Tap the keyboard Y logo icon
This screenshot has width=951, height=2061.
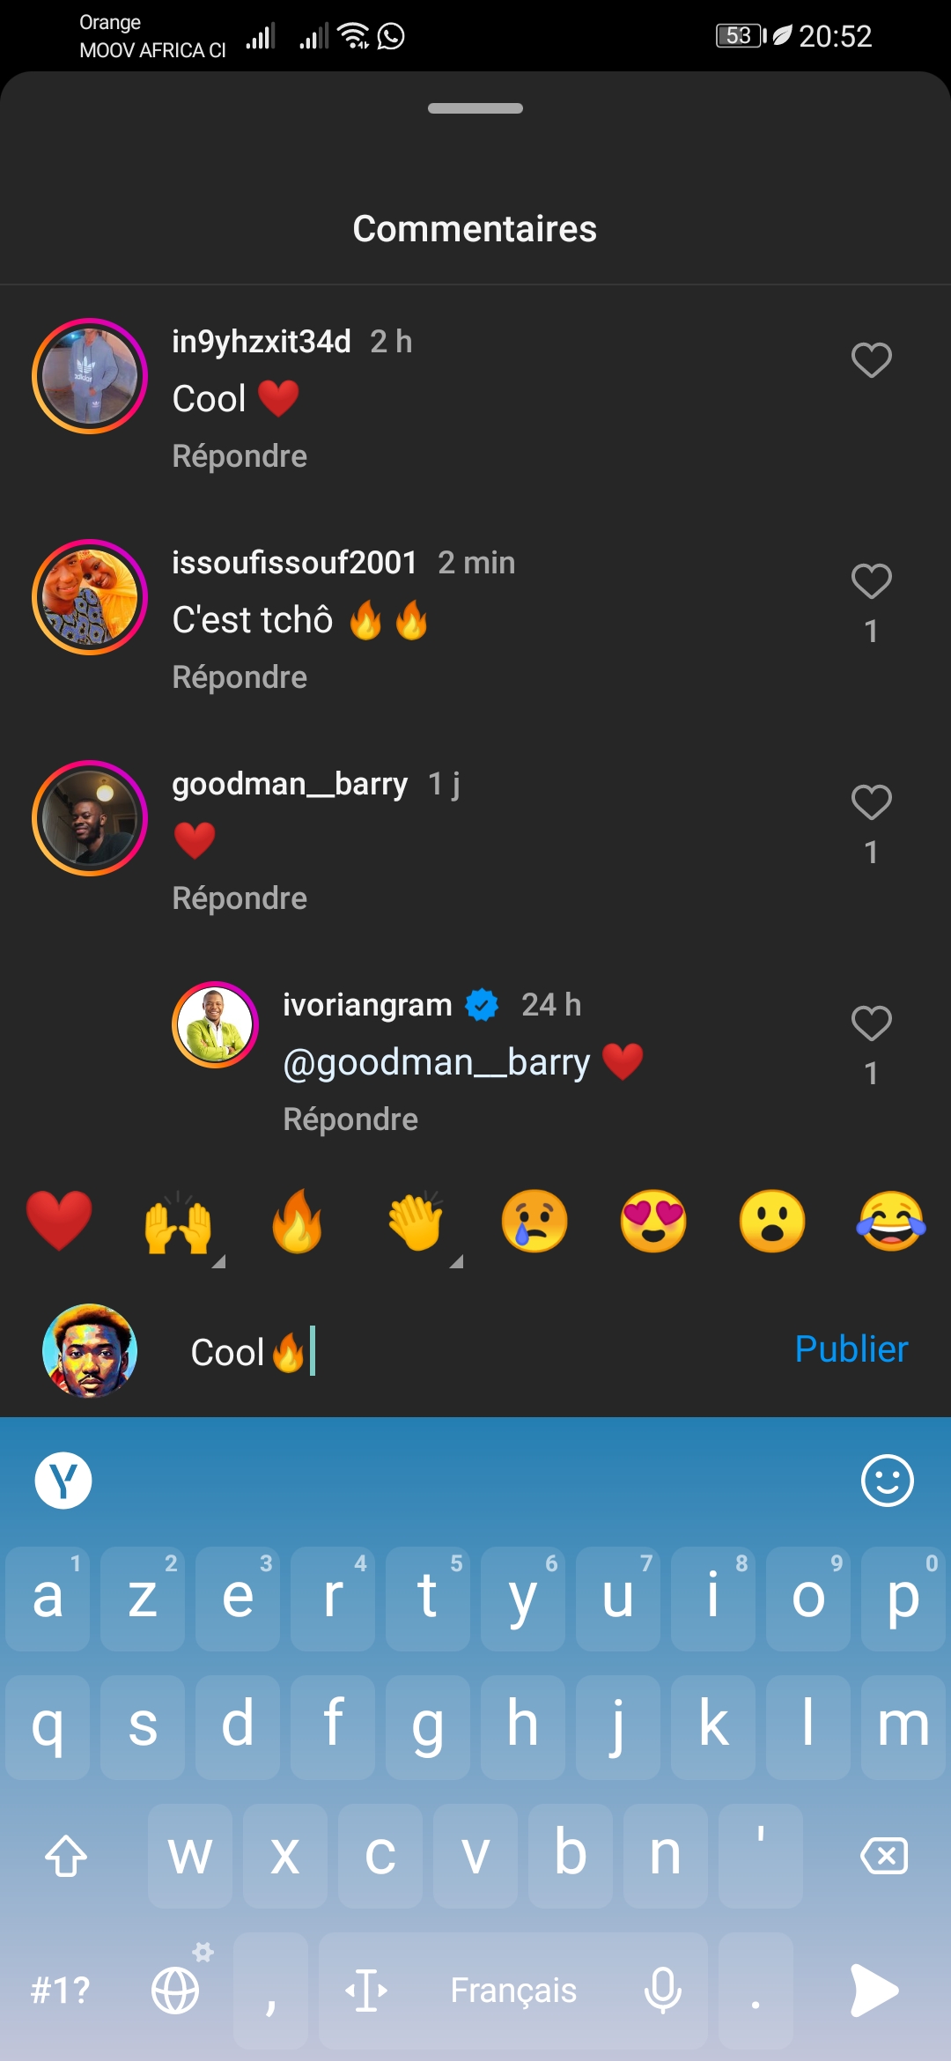[x=63, y=1481]
